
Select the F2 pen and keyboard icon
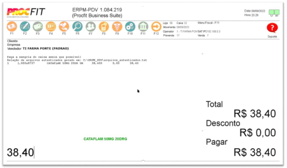tap(25, 26)
